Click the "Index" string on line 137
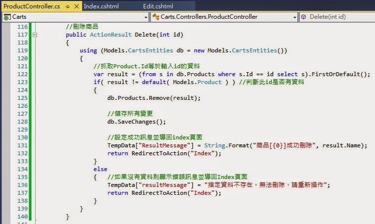The height and width of the screenshot is (224, 375). [x=202, y=193]
